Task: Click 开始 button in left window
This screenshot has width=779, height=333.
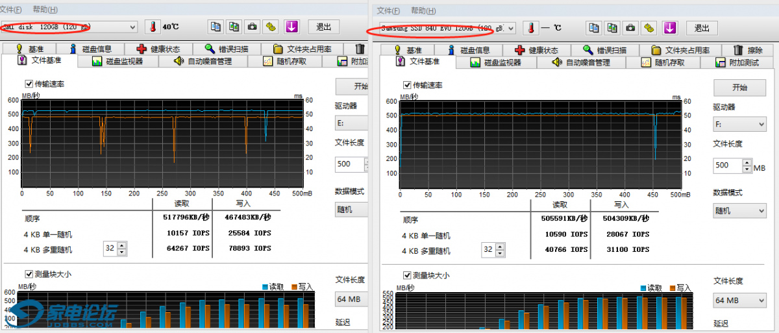Action: (x=352, y=86)
